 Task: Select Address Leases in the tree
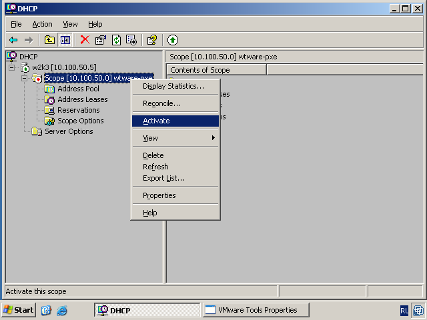(x=82, y=99)
